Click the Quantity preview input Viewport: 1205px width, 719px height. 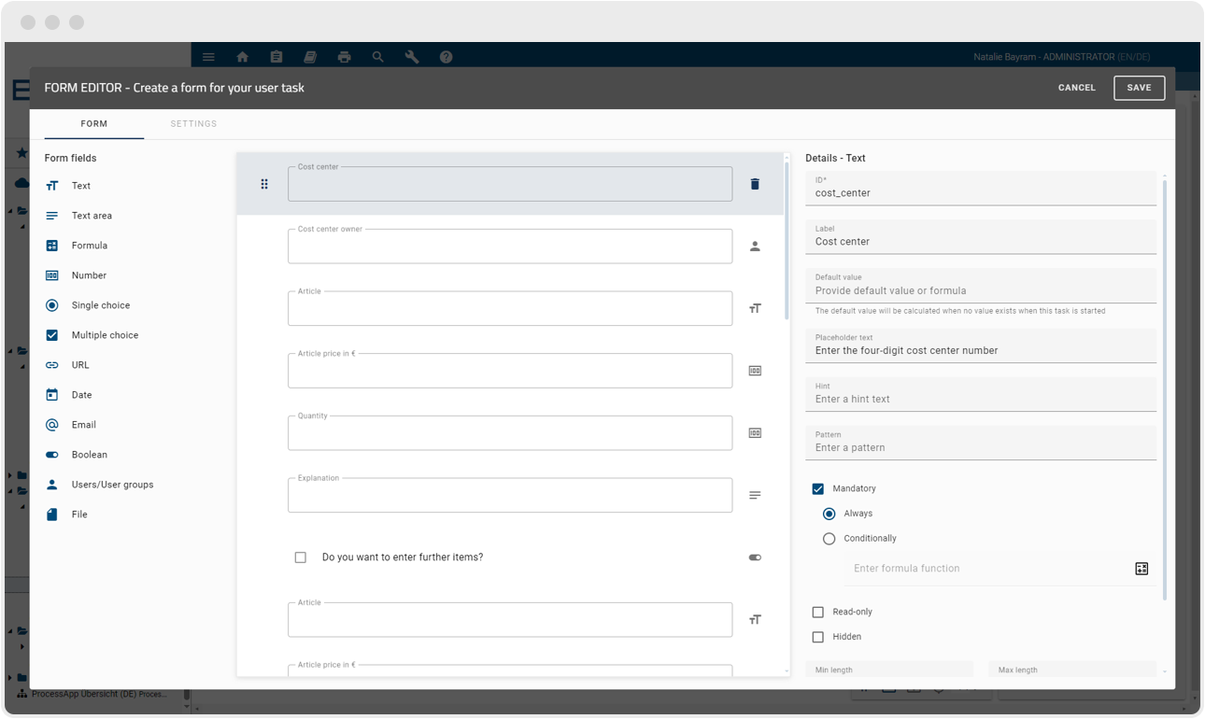[510, 433]
